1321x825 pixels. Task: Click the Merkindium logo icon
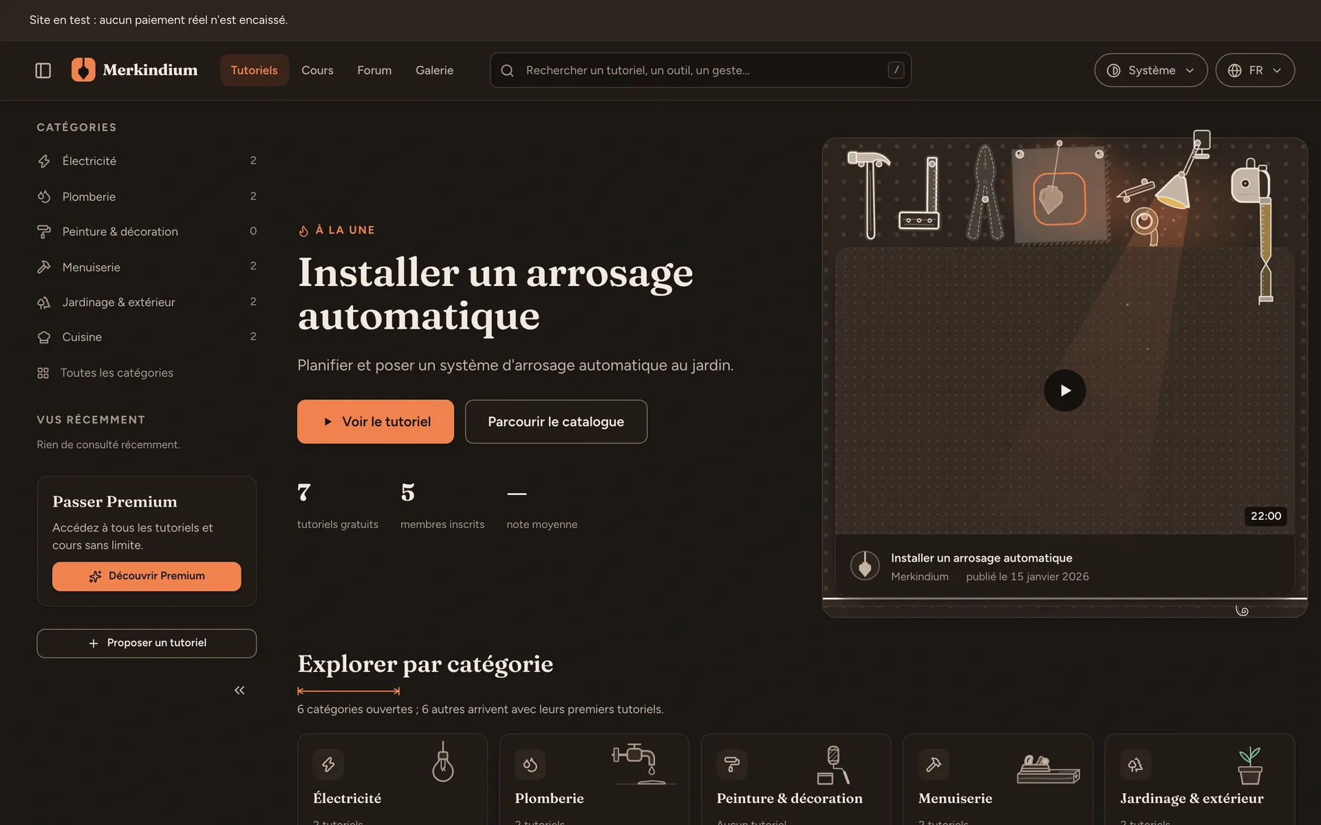[83, 70]
